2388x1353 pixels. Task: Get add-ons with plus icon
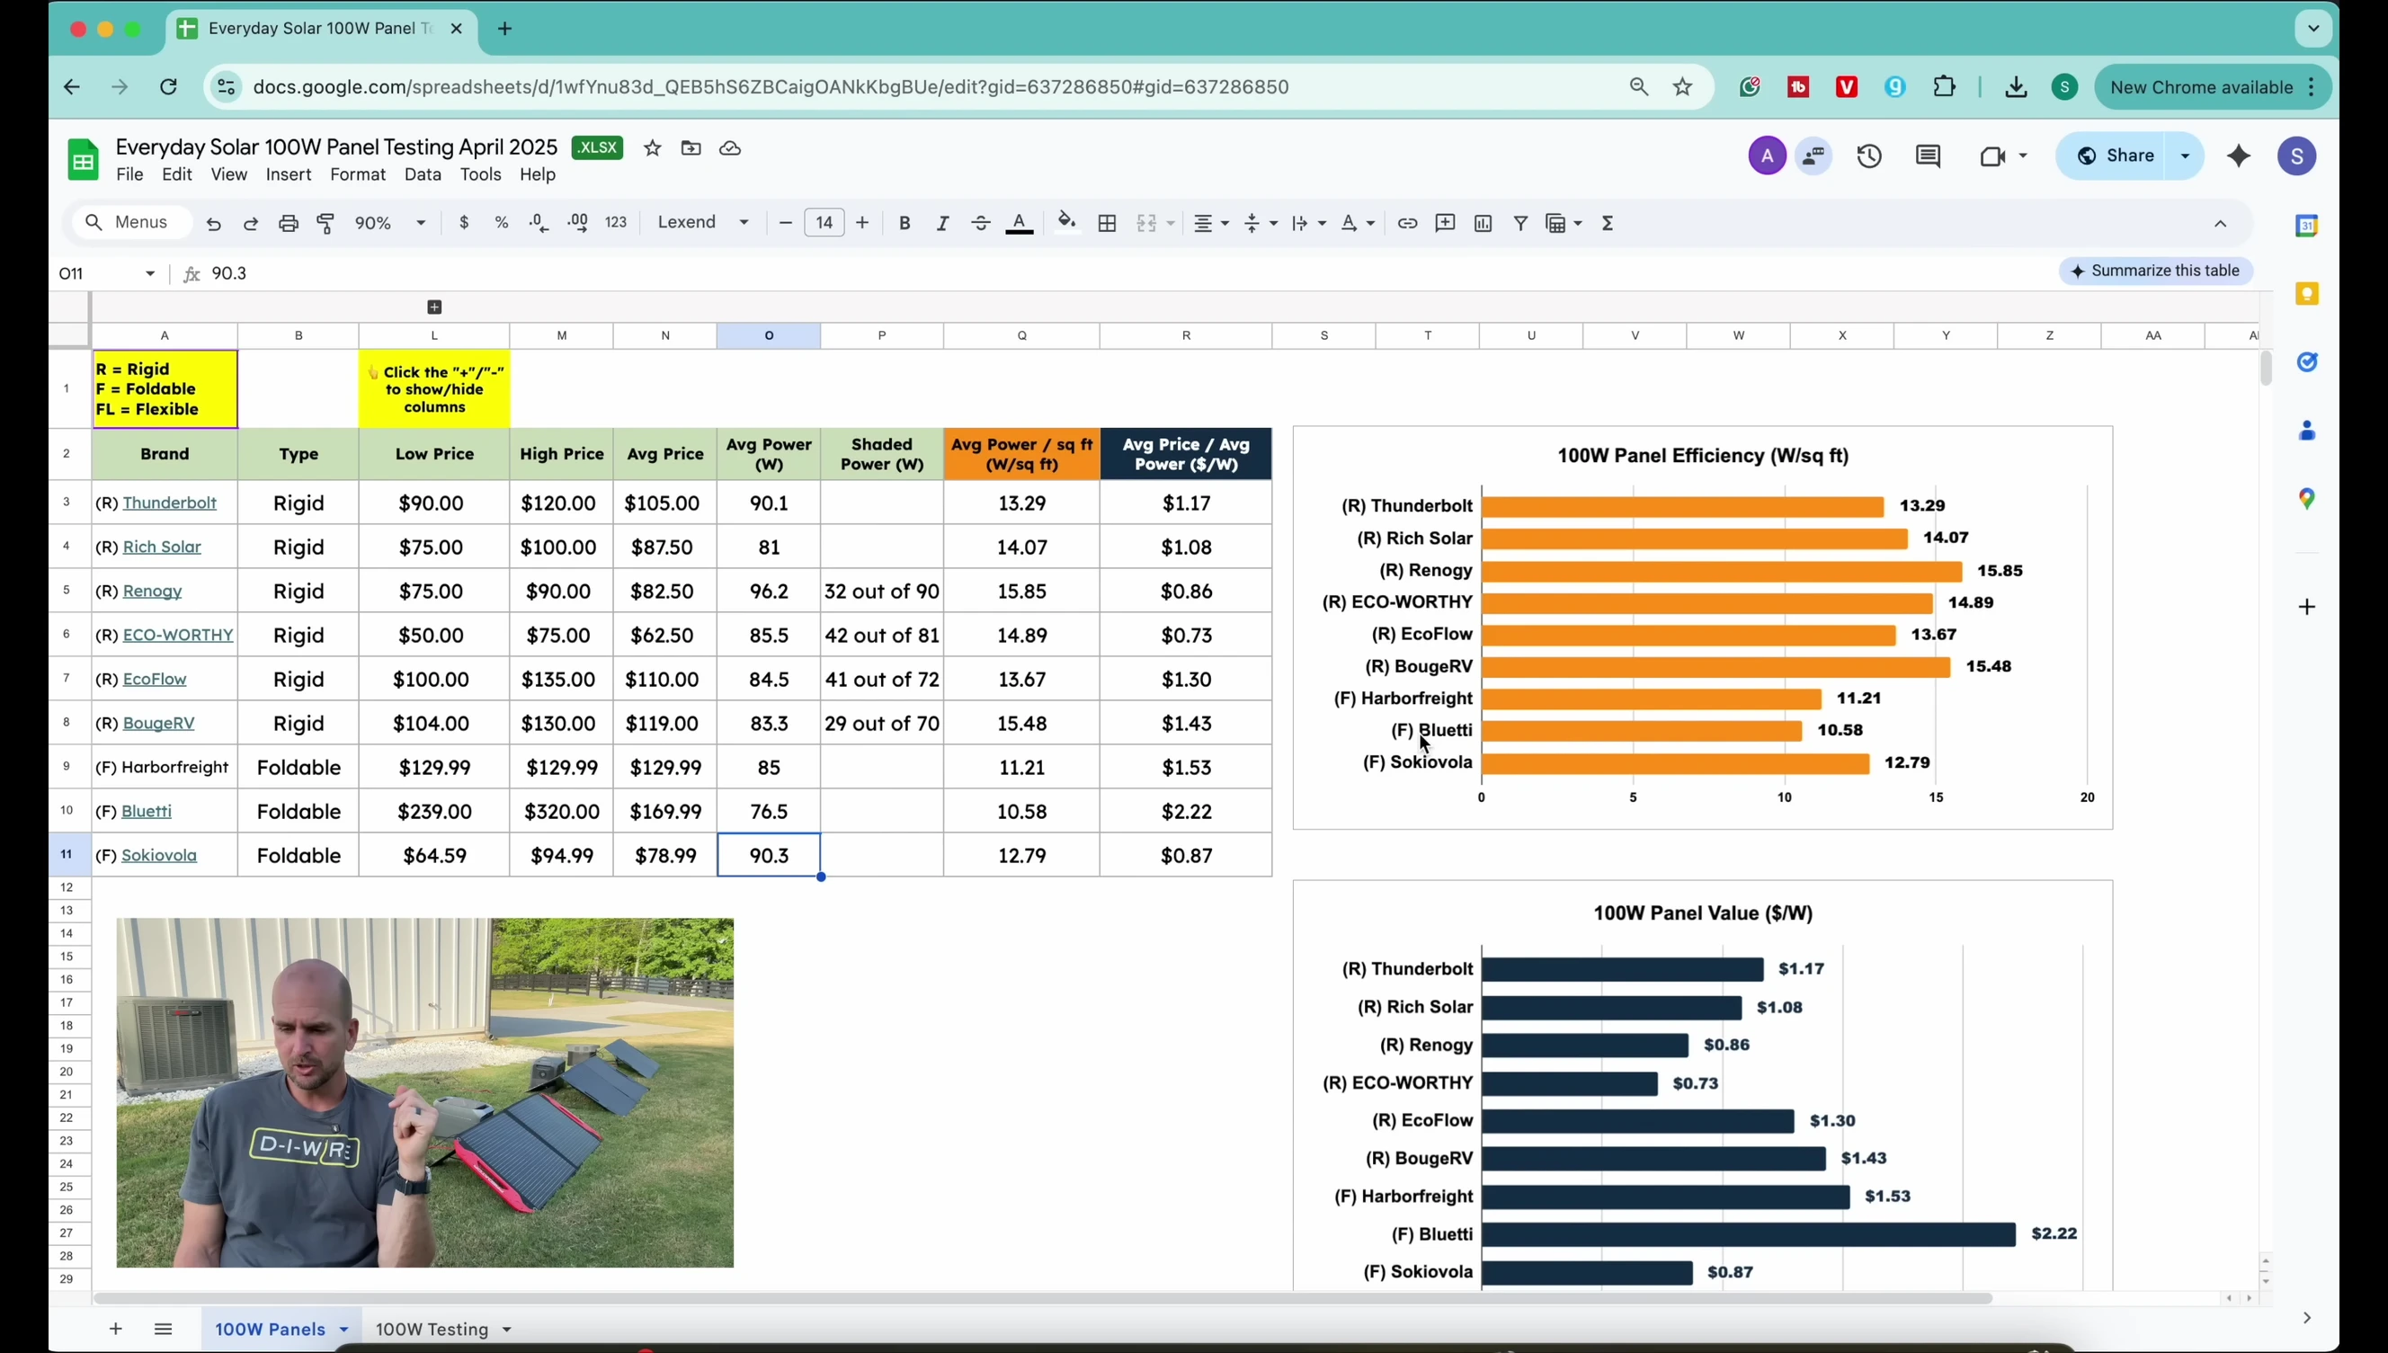(2306, 607)
